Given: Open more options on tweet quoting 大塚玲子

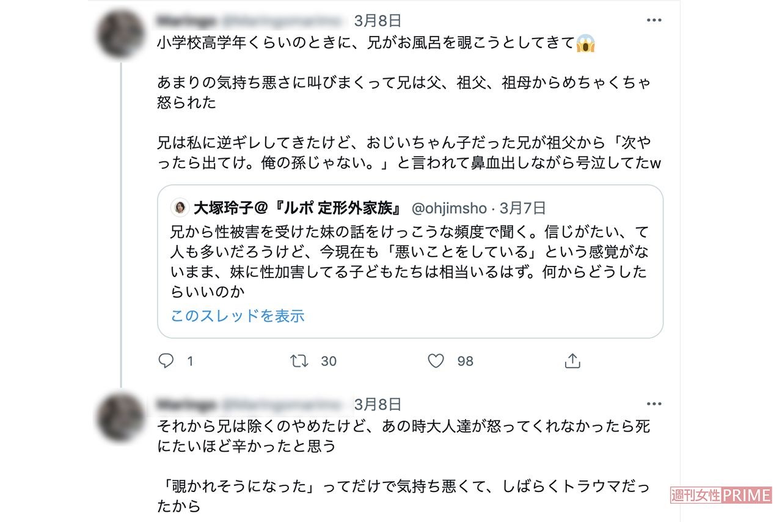Looking at the screenshot, I should 654,21.
